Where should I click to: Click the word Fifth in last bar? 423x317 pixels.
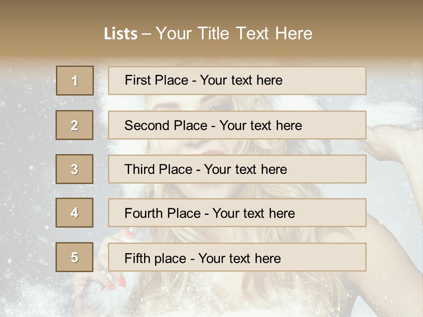coord(137,258)
